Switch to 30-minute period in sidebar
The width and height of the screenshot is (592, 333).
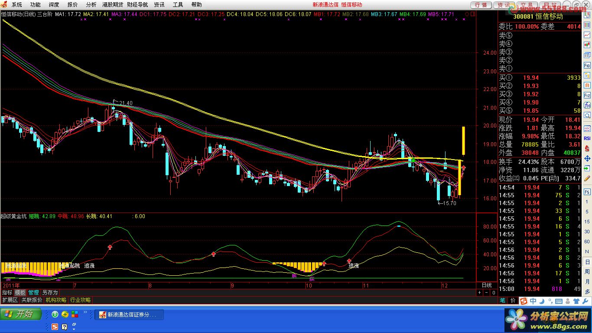[x=587, y=232]
